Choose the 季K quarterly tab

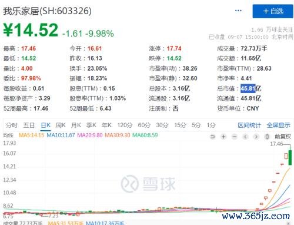coord(91,125)
